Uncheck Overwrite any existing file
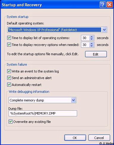This screenshot has height=145, width=114. point(10,122)
